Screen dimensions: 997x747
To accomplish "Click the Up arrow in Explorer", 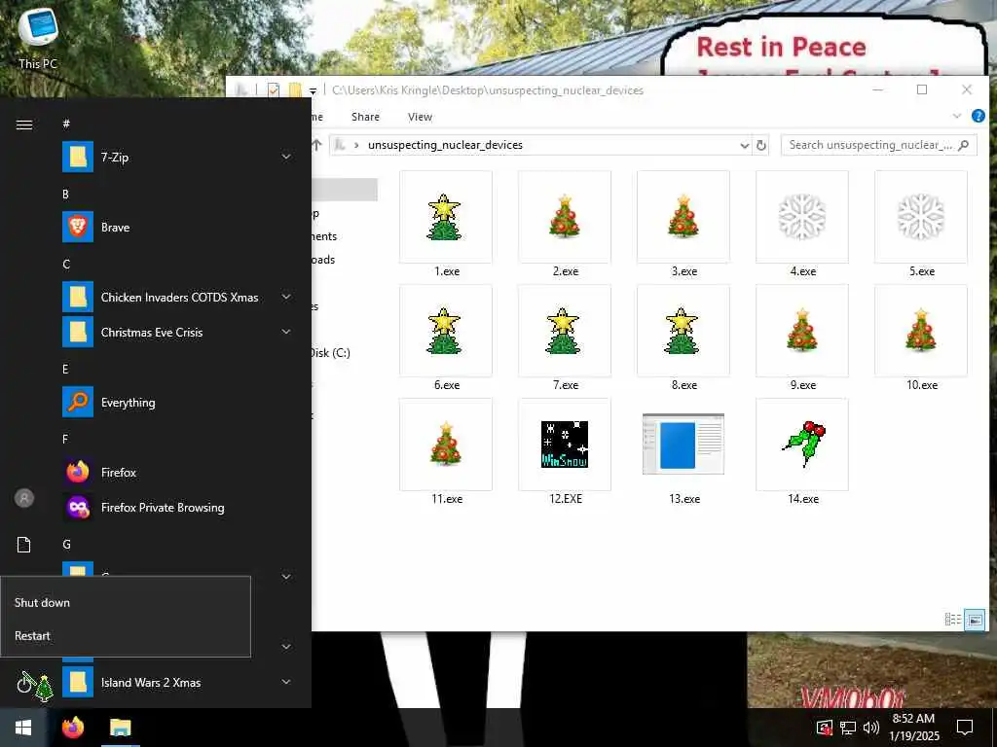I will 317,145.
